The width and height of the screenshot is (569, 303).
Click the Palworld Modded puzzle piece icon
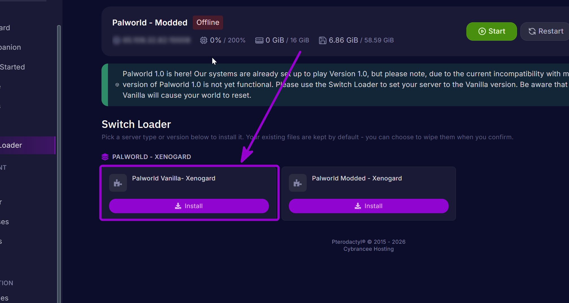click(298, 183)
